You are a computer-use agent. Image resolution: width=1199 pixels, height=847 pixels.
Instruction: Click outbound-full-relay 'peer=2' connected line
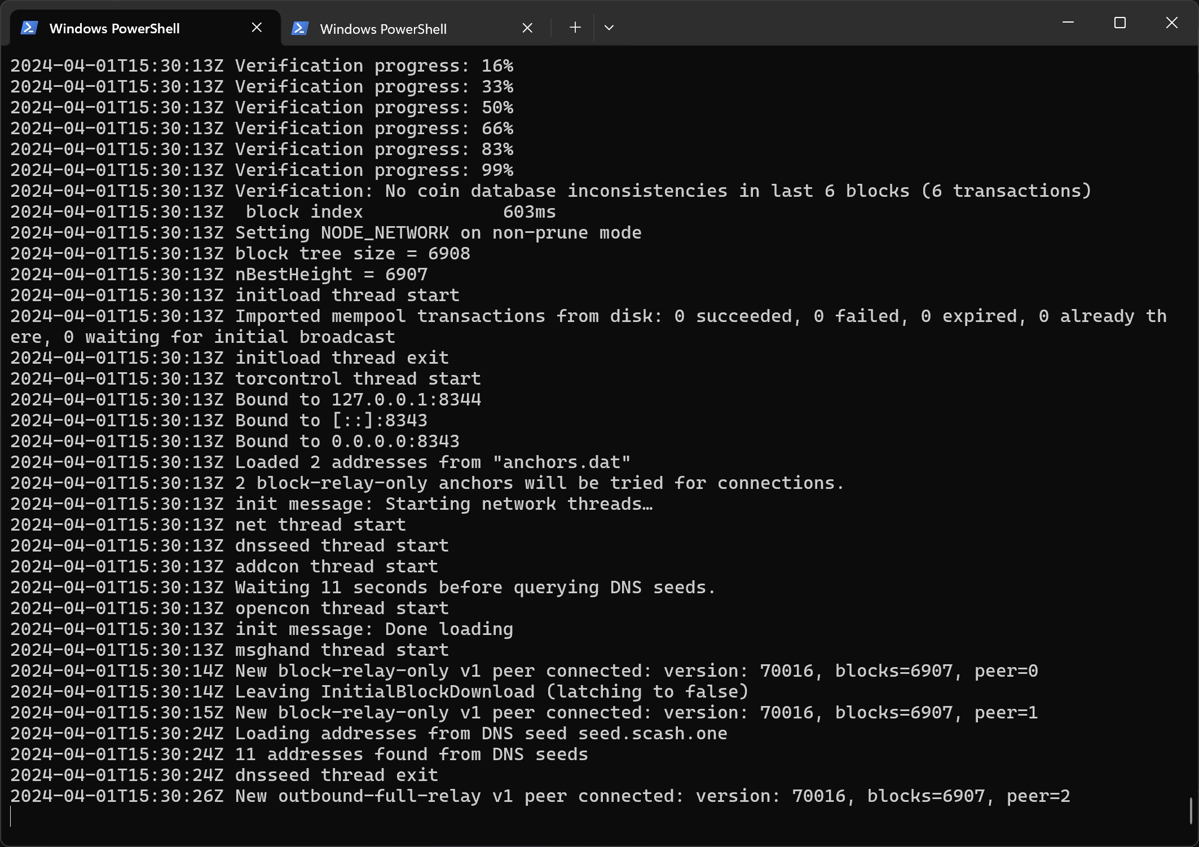point(540,796)
